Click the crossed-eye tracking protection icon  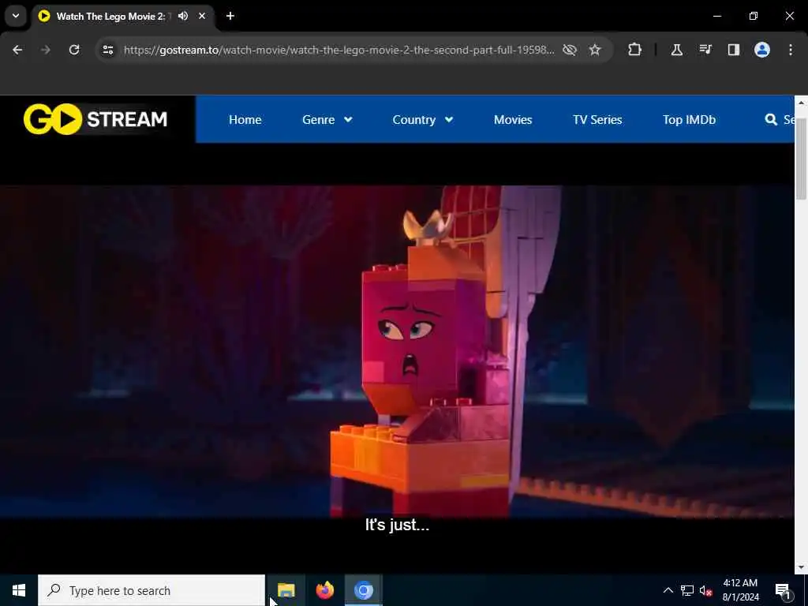pos(570,50)
